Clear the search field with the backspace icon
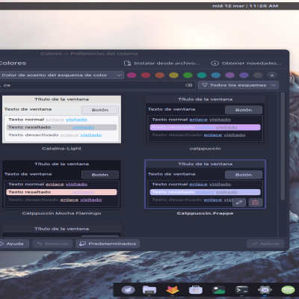 189,85
